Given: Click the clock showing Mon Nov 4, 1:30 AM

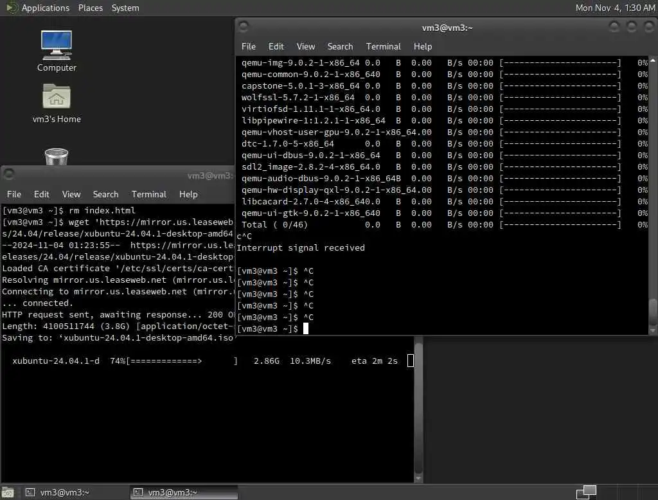Looking at the screenshot, I should point(615,8).
